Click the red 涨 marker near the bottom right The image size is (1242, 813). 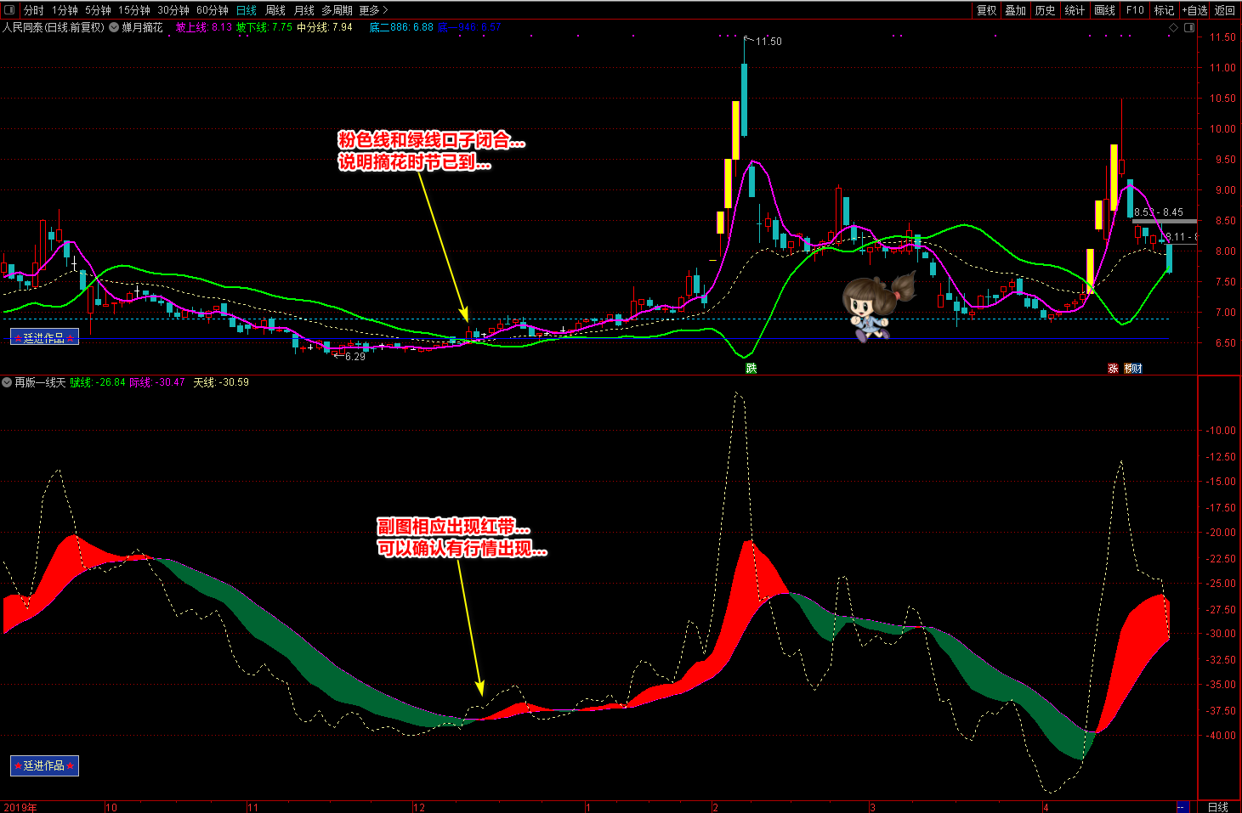1113,368
